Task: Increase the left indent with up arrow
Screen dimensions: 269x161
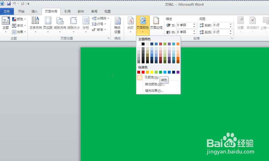Action: [x=194, y=24]
